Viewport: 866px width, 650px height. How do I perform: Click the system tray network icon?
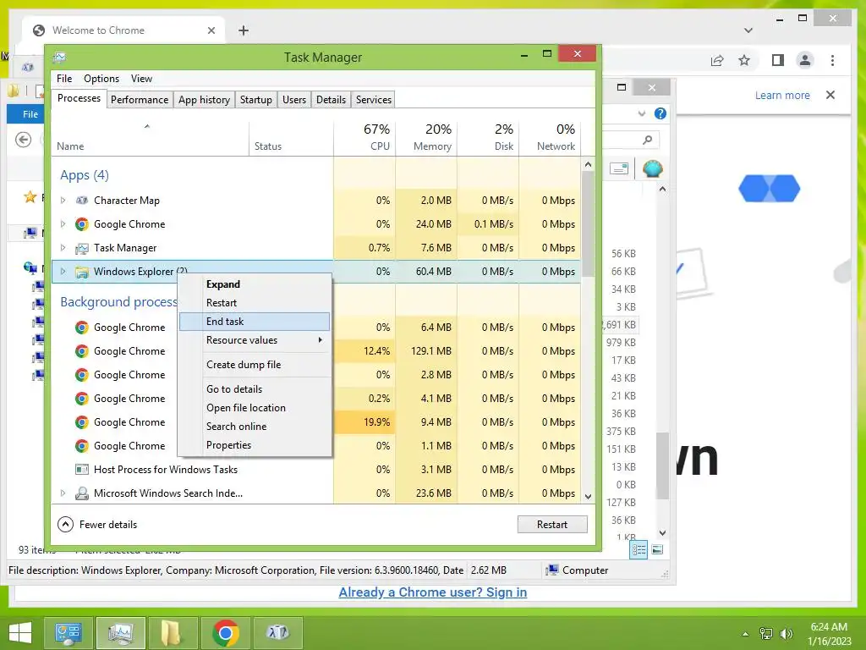tap(766, 634)
